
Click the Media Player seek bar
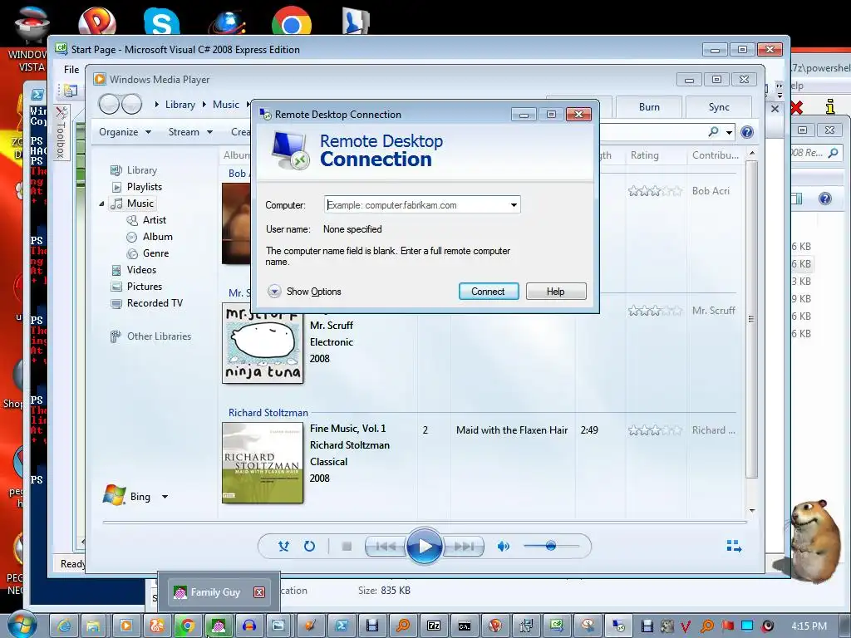[x=425, y=523]
